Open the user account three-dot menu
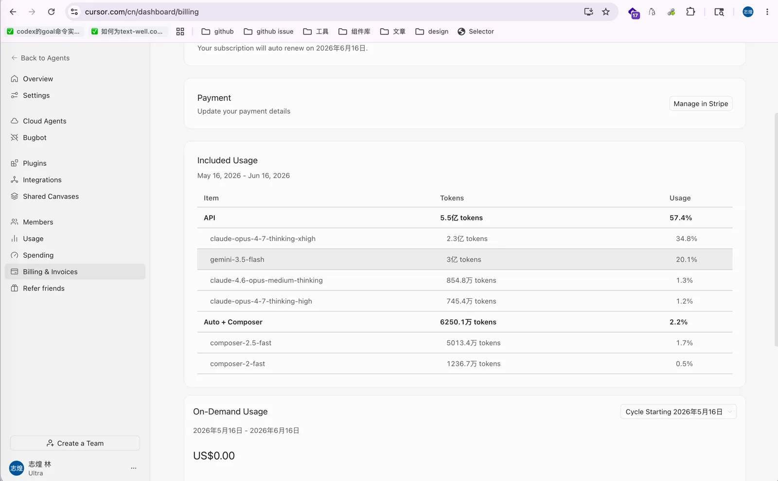The width and height of the screenshot is (778, 481). point(134,468)
